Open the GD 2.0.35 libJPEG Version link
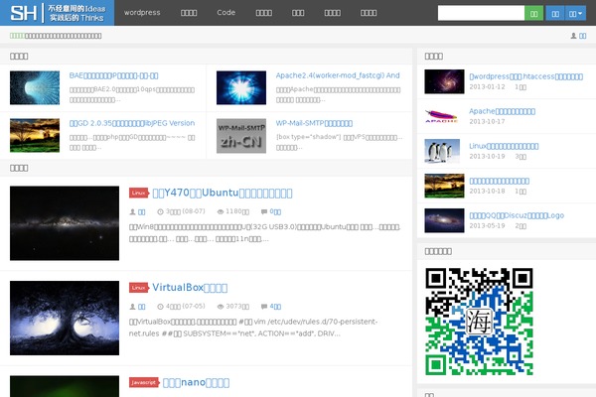Screen dimensions: 596x397 (132, 123)
